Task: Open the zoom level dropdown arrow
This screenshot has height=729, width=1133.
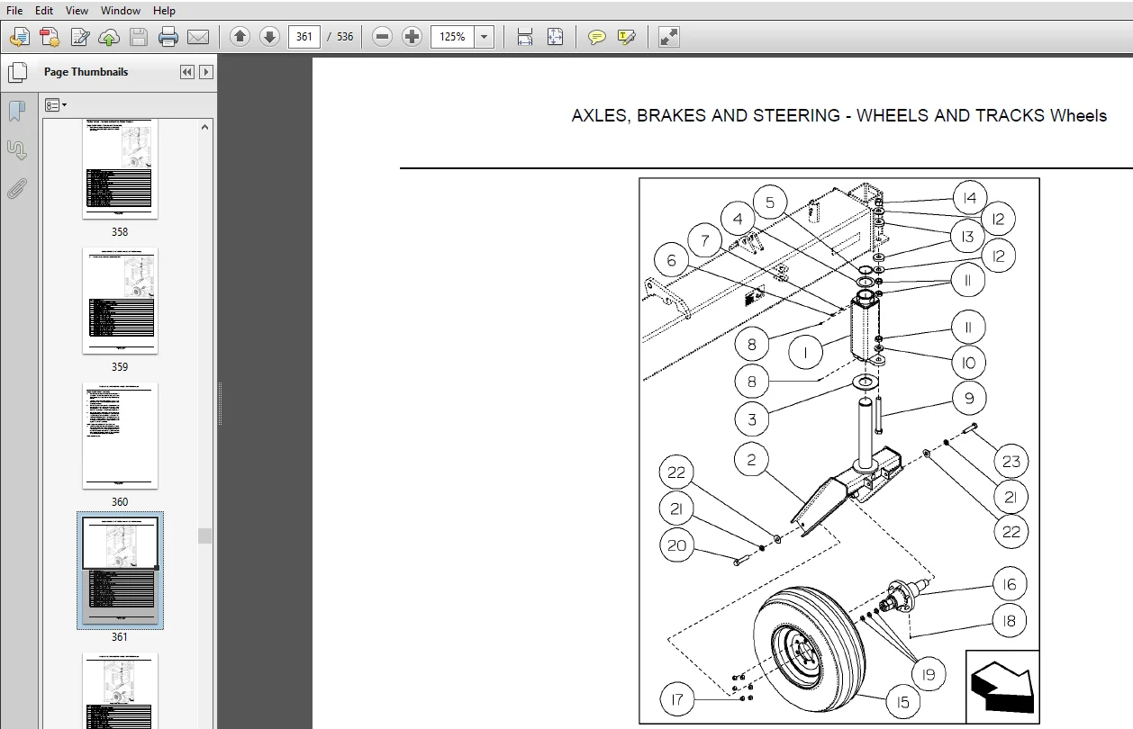Action: click(485, 37)
